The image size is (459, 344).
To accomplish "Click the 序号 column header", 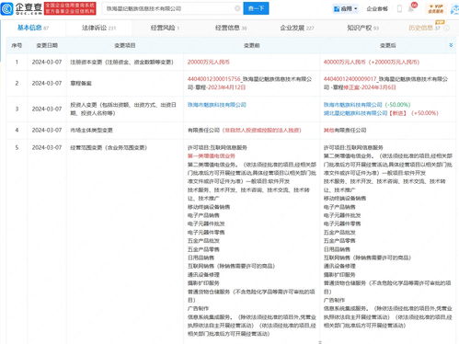I will pyautogui.click(x=17, y=45).
